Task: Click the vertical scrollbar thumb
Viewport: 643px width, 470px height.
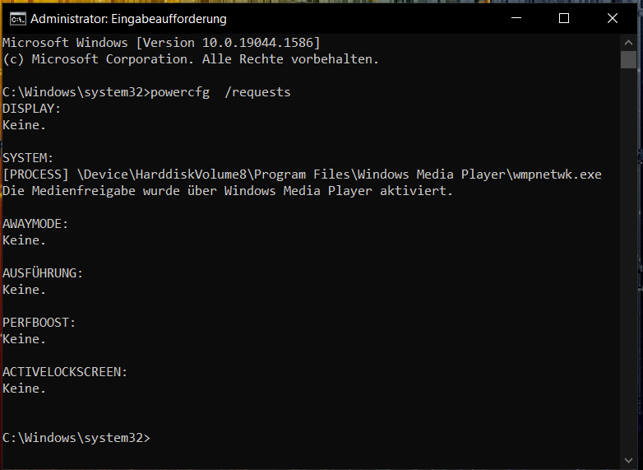Action: (x=628, y=59)
